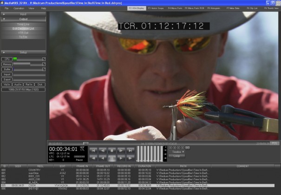Toggle the Memory meter checkbox
This screenshot has height=195, width=281.
coord(44,64)
